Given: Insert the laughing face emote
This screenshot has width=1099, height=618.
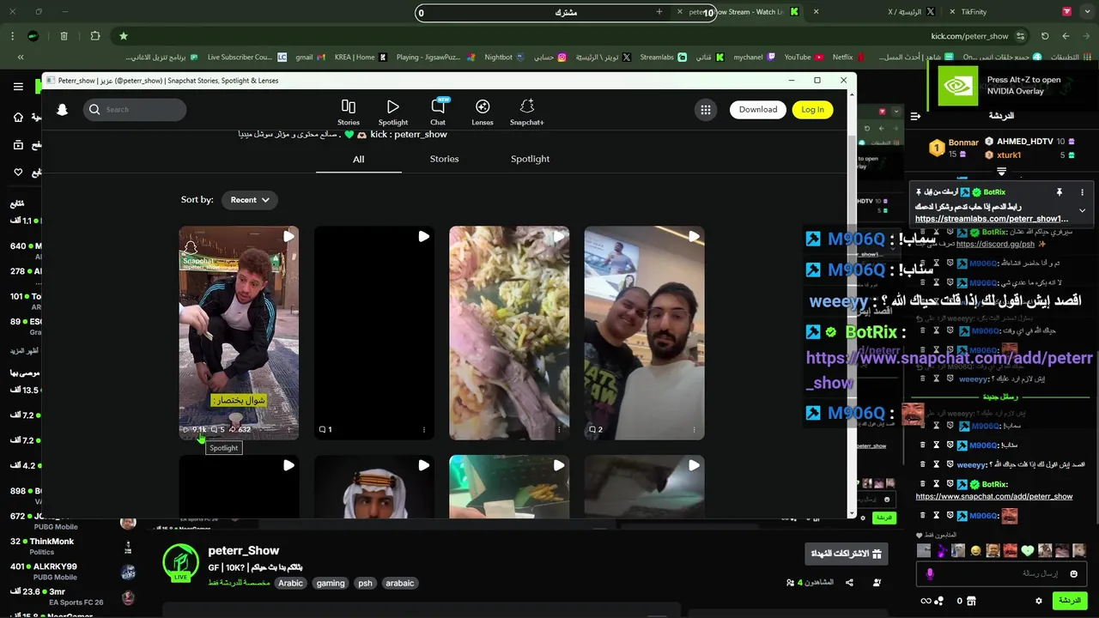Looking at the screenshot, I should pyautogui.click(x=975, y=550).
